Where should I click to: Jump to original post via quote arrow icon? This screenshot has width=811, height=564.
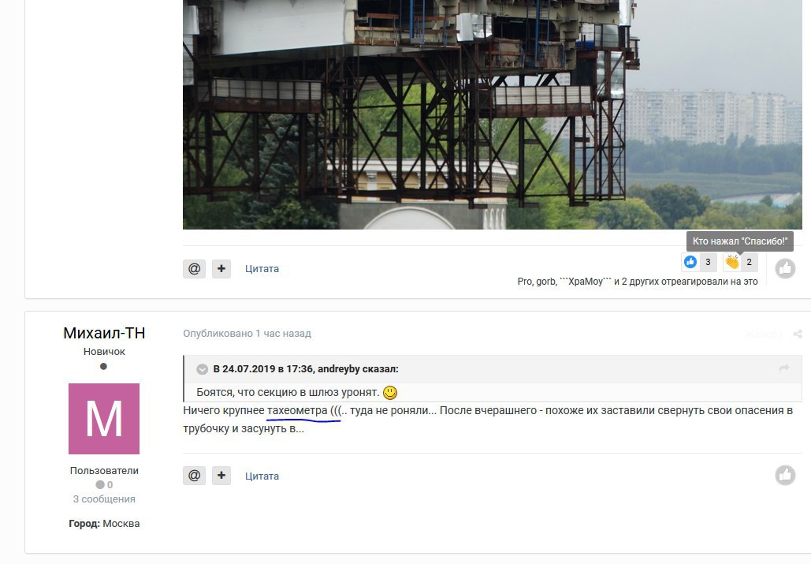(784, 368)
